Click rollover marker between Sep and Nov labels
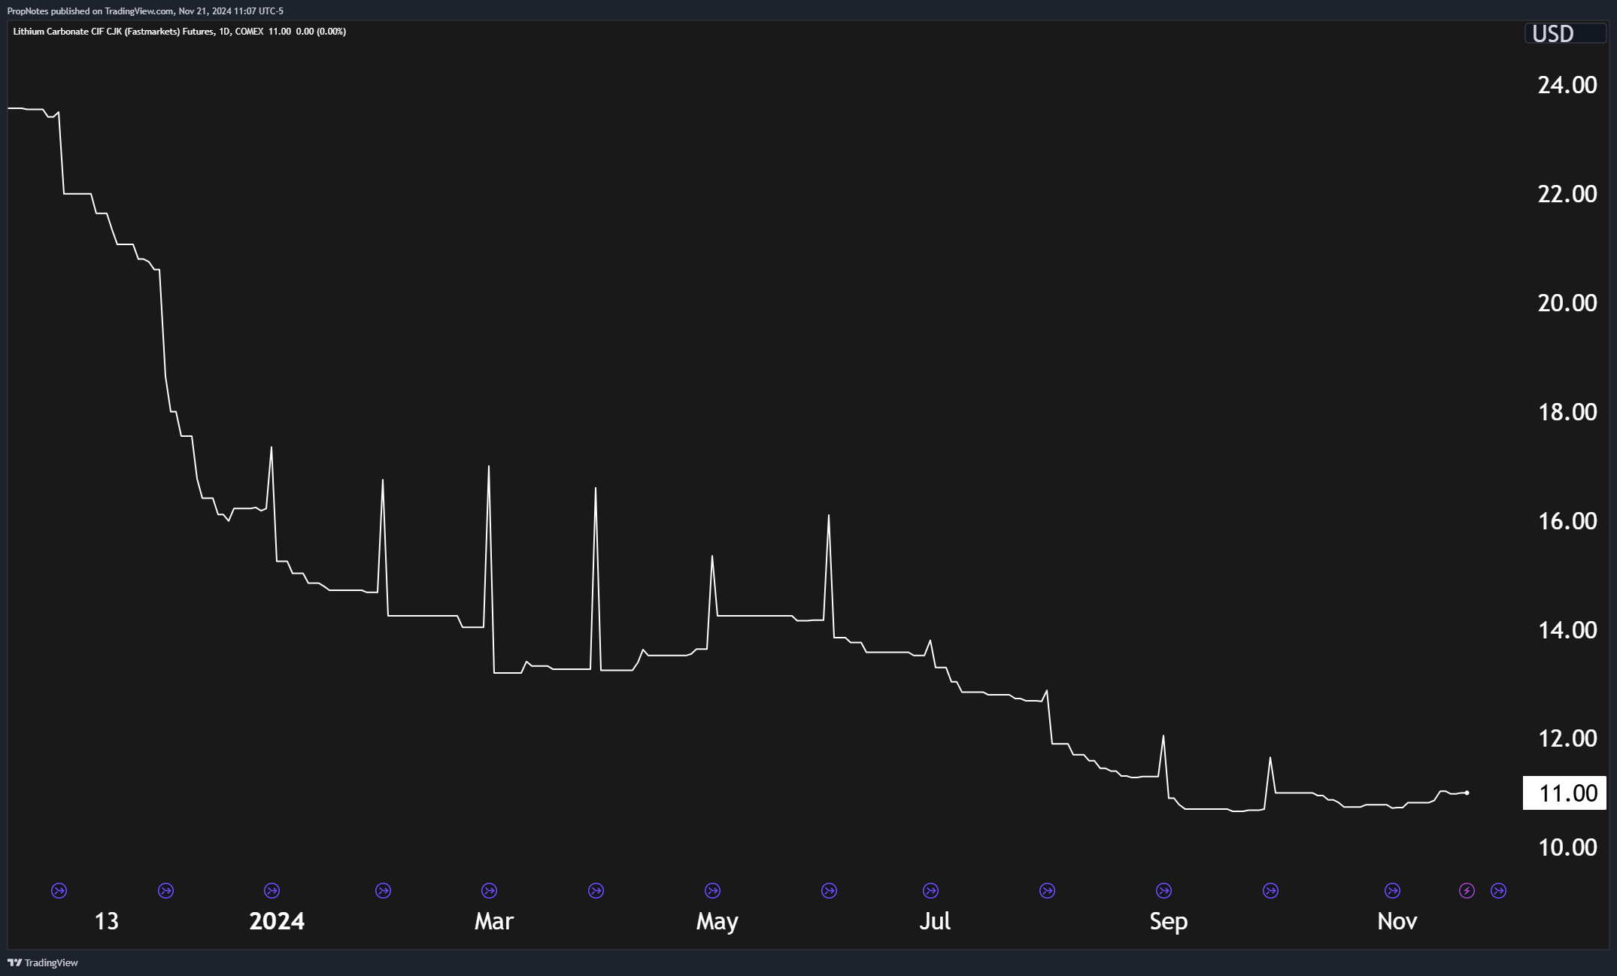 click(1270, 891)
